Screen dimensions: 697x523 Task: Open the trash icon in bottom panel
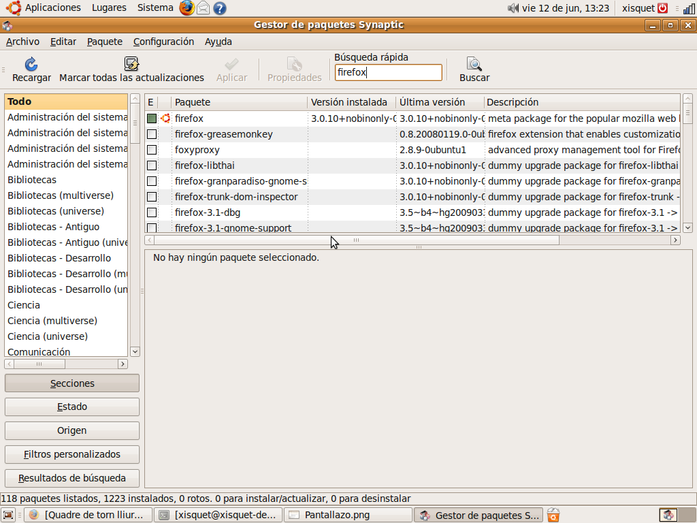click(553, 515)
